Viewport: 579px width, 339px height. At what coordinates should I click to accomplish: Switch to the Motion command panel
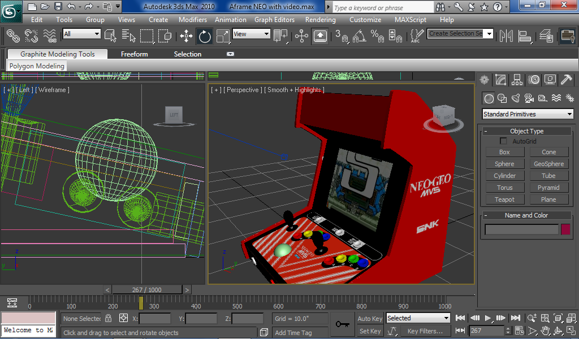coord(534,79)
